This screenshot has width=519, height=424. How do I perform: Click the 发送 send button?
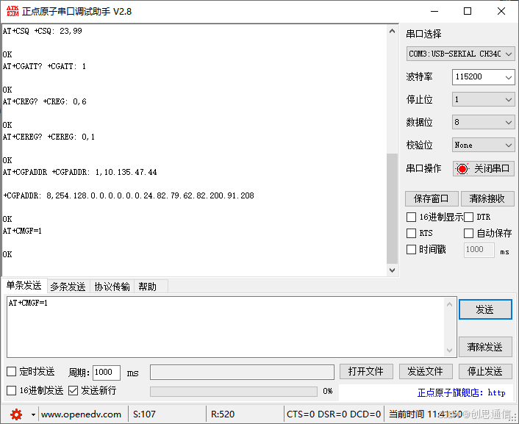[x=485, y=309]
